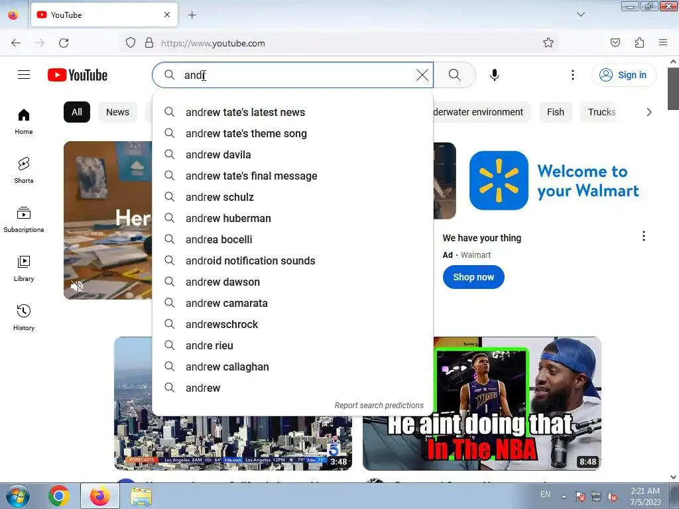Open tracking protection shield icon
The height and width of the screenshot is (509, 679).
coord(131,43)
